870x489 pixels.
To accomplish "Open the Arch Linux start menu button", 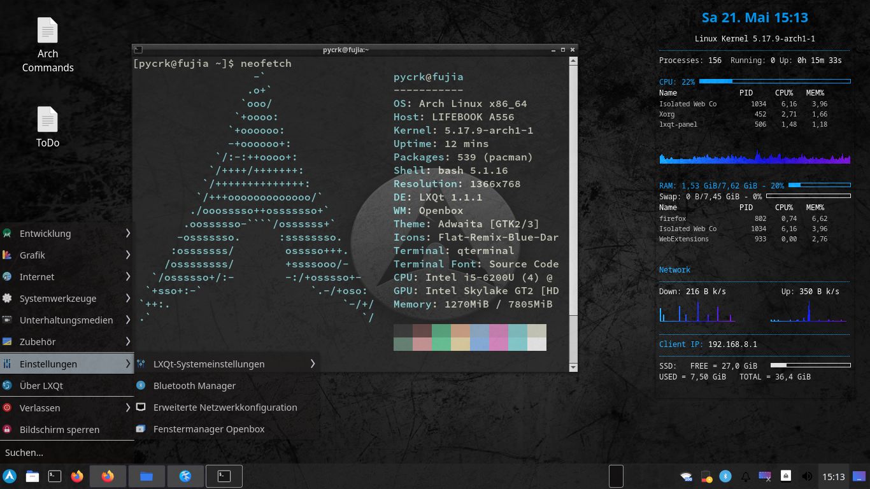I will tap(10, 476).
